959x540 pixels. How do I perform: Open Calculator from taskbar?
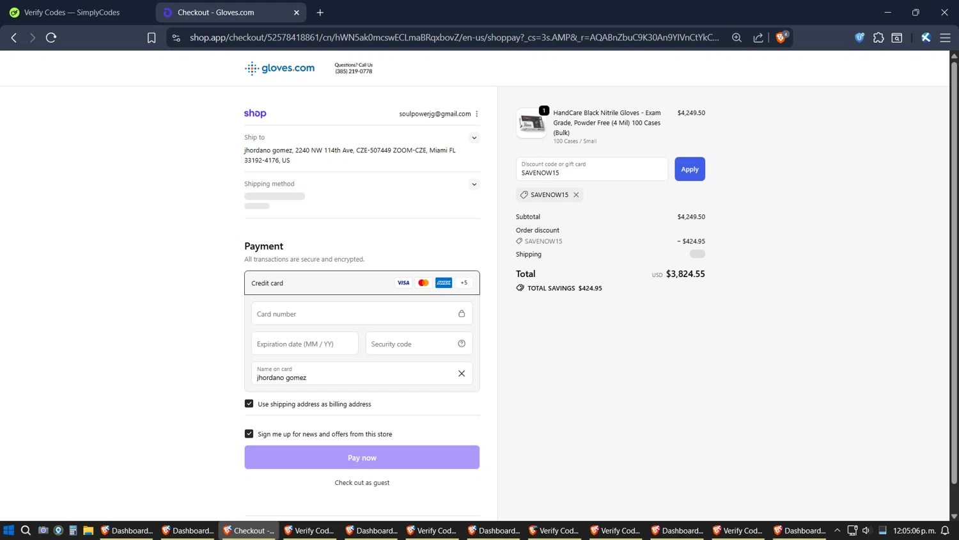(x=73, y=530)
